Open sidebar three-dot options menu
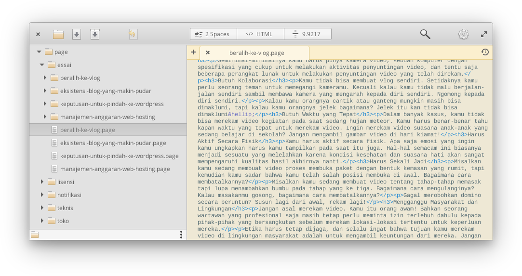The image size is (522, 276). click(x=181, y=235)
